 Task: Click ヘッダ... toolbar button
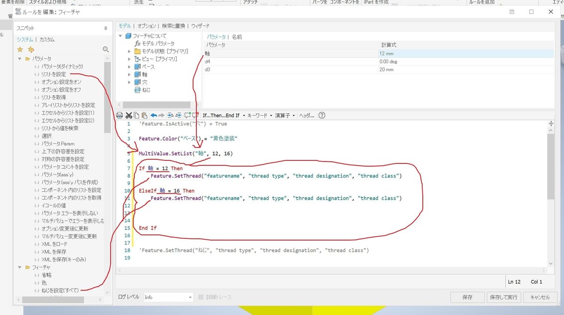[x=307, y=115]
